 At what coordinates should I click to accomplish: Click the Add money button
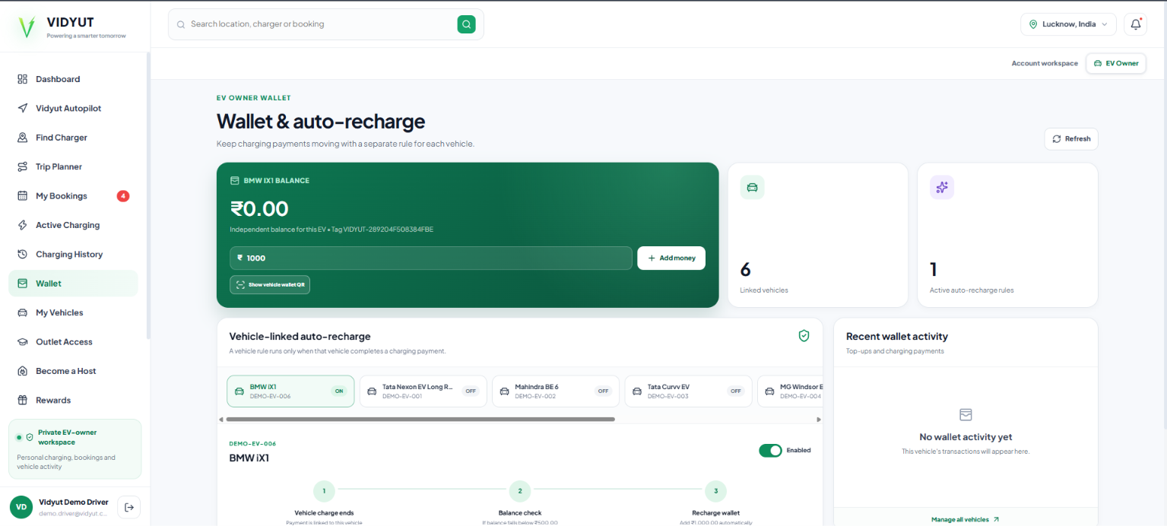coord(671,258)
